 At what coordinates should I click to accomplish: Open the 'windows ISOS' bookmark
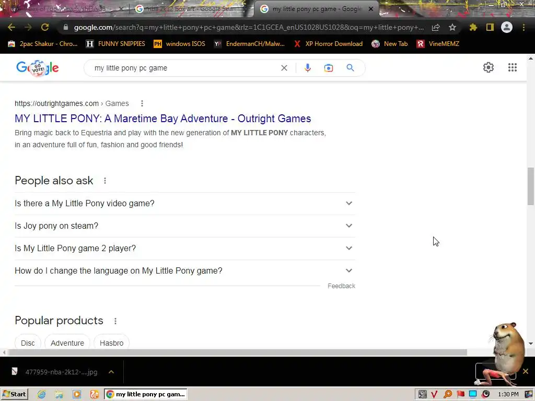[180, 44]
